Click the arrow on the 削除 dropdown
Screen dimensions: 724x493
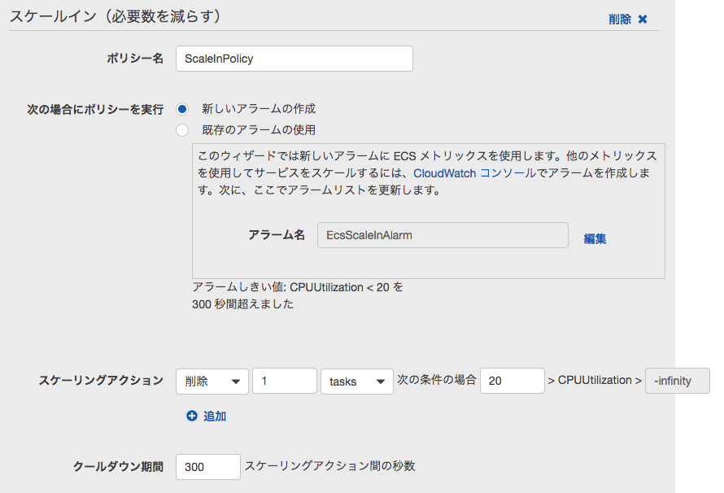[235, 382]
